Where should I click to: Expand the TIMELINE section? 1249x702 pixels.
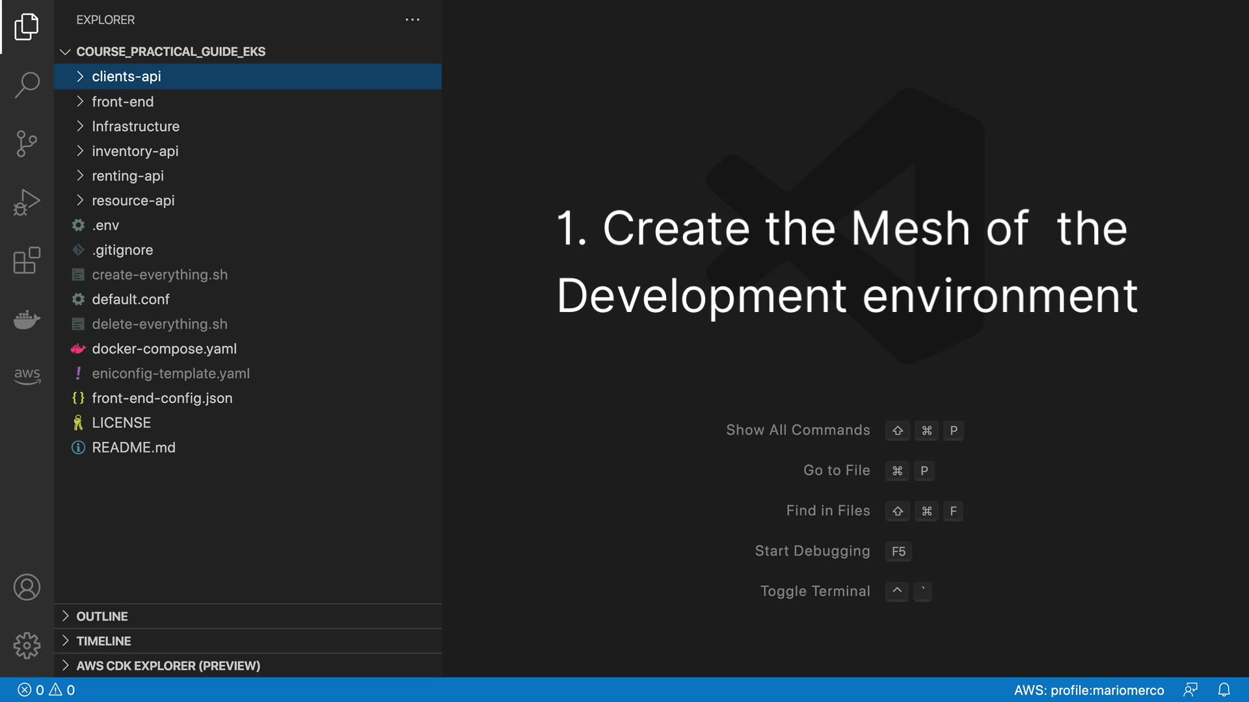103,641
